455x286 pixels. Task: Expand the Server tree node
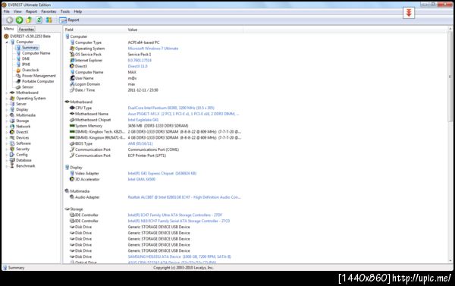point(7,104)
